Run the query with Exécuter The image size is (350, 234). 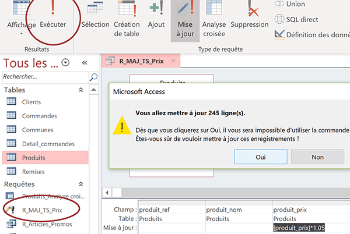click(x=53, y=16)
